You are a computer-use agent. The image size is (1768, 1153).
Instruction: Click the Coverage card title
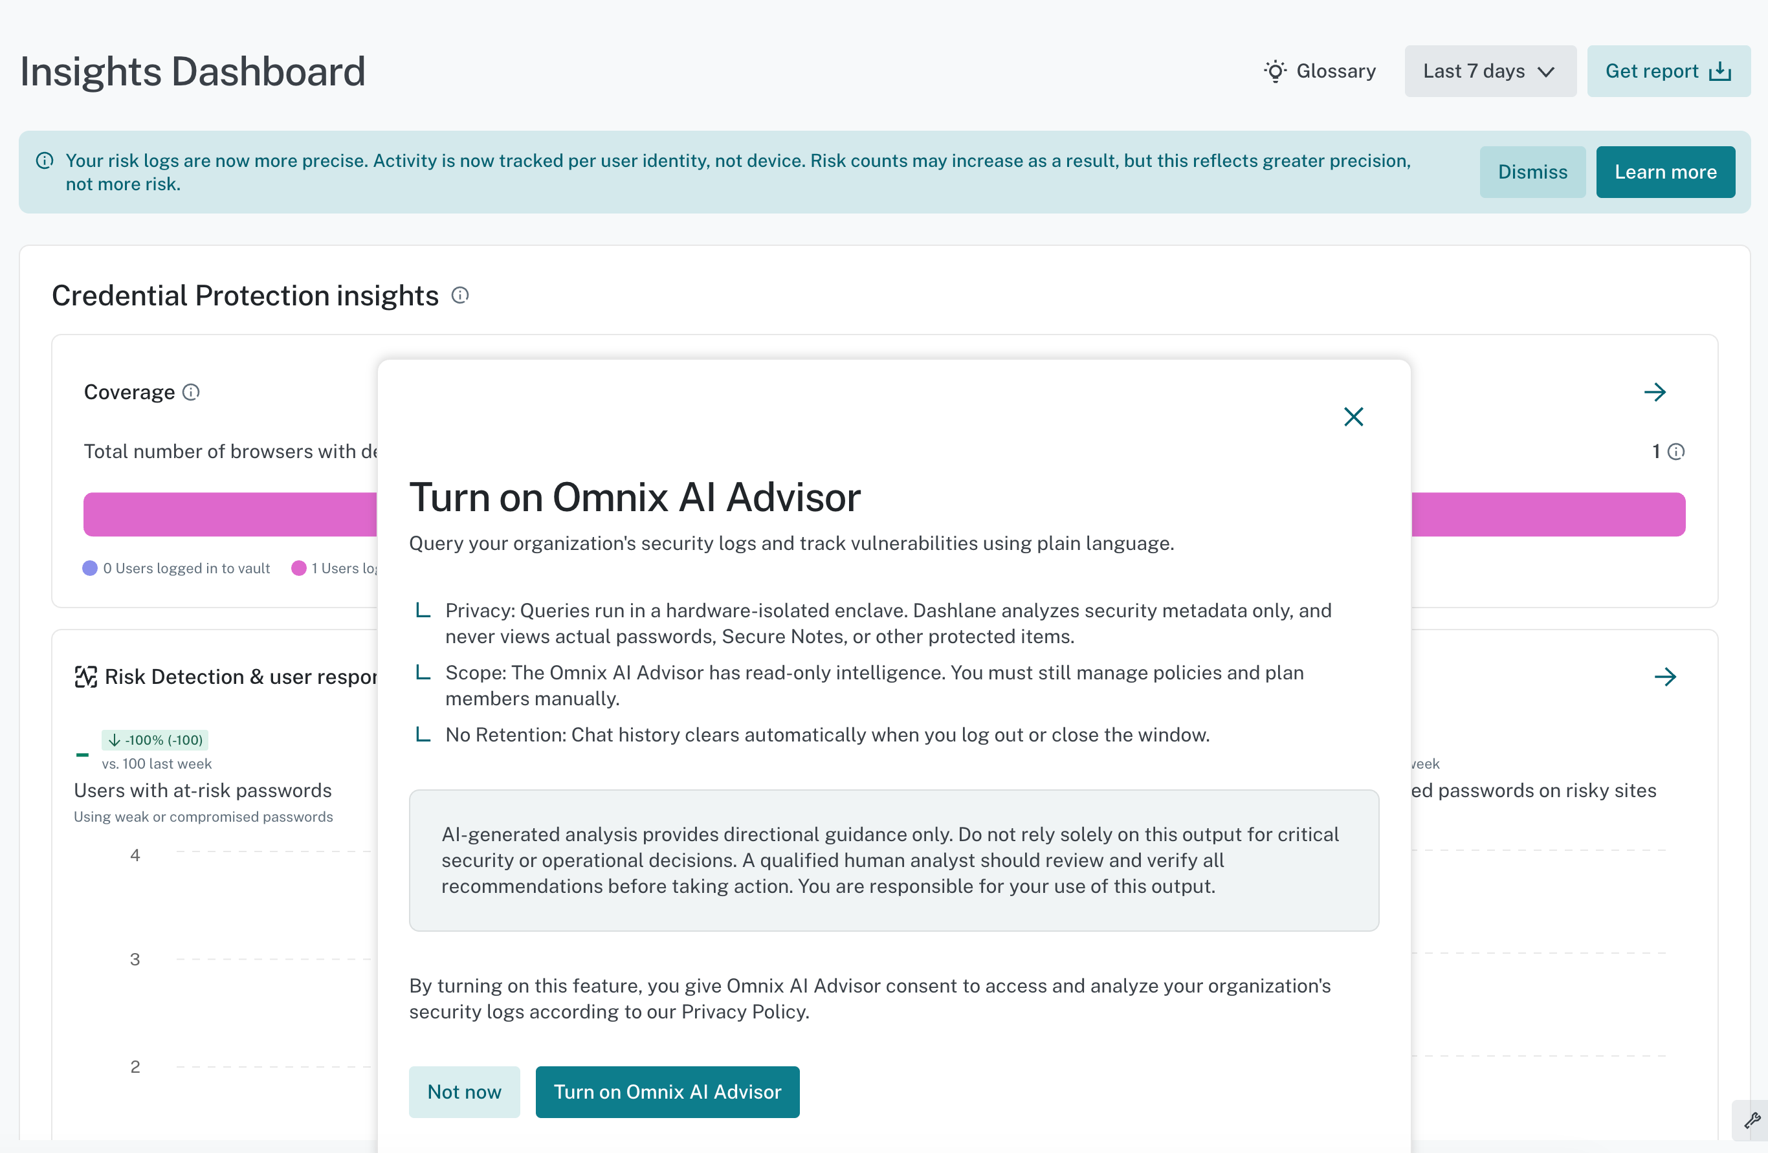coord(129,392)
